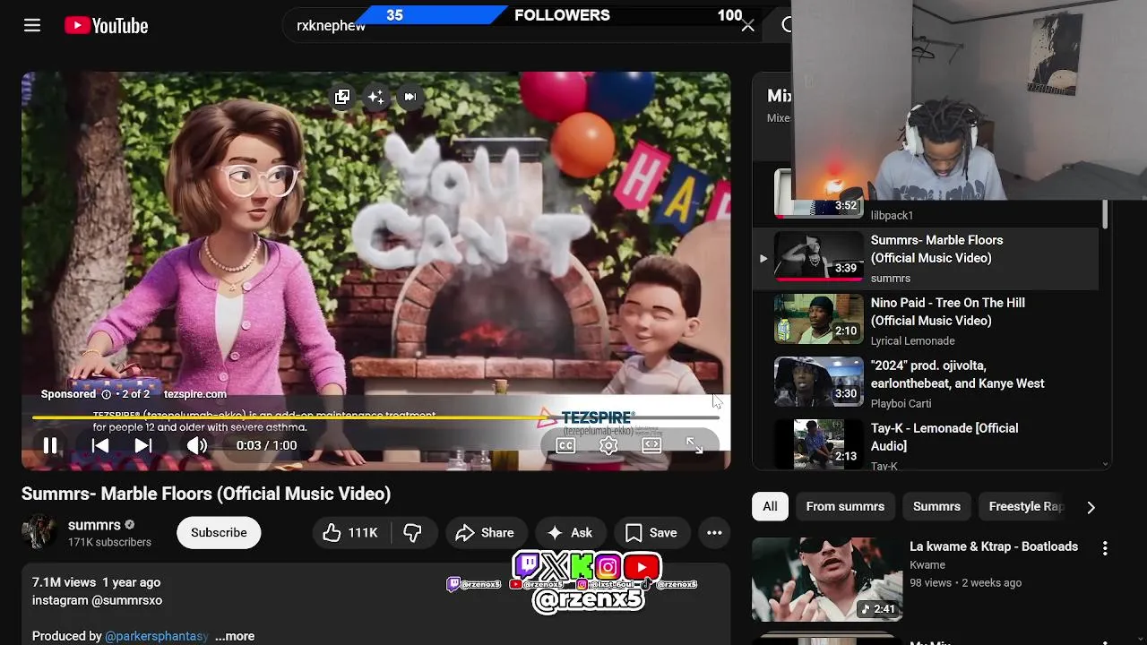Click the Kwame channel name
The width and height of the screenshot is (1147, 645).
coord(927,565)
